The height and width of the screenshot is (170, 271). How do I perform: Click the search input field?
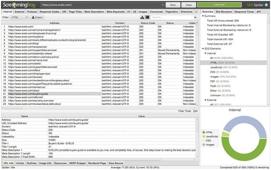(172, 17)
